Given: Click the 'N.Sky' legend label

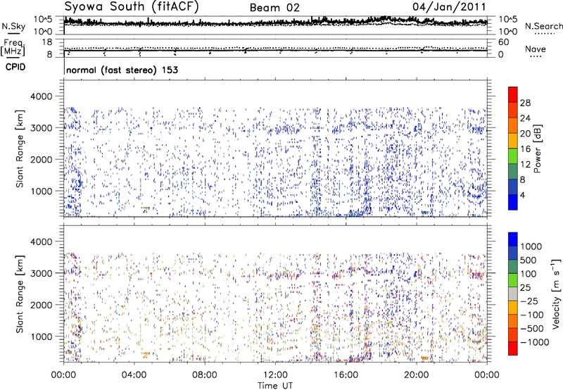Looking at the screenshot, I should click(13, 26).
